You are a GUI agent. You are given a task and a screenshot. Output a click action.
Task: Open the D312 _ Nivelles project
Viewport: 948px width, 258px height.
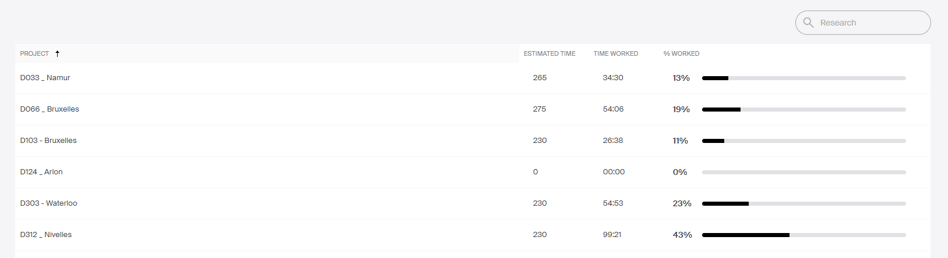[46, 235]
